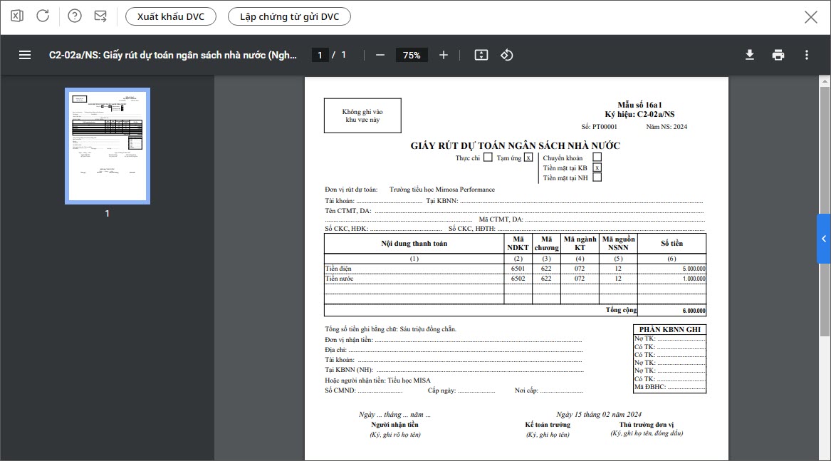Click the refresh reload icon
The image size is (831, 461).
click(x=43, y=16)
